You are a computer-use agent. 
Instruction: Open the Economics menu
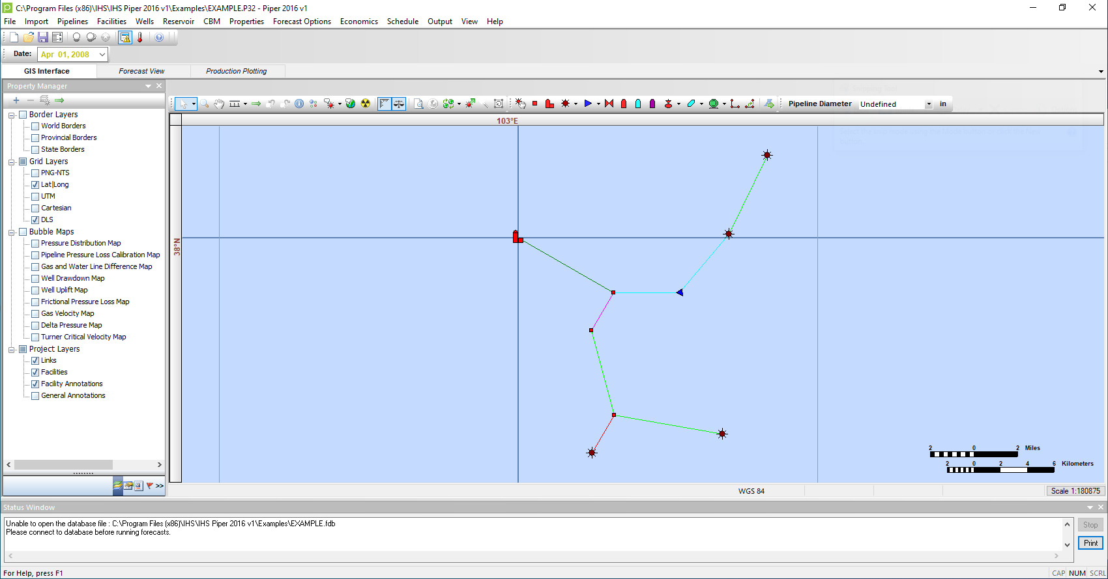coord(358,21)
